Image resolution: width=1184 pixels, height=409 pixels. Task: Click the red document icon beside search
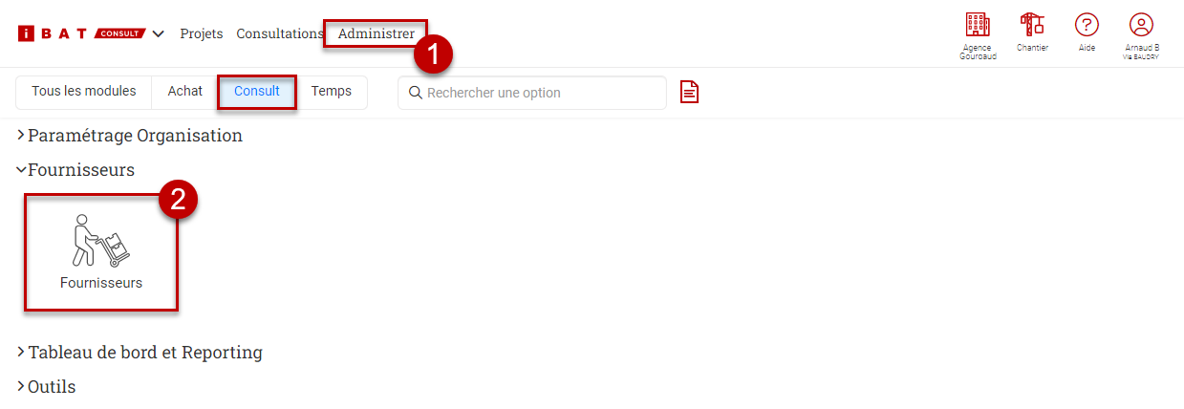click(x=689, y=92)
